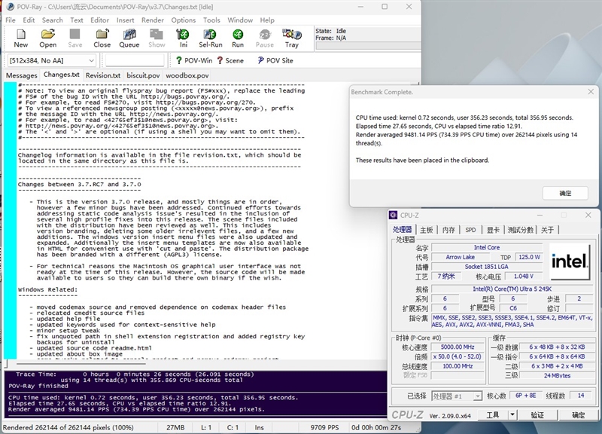Click the Intel logo in CPU-Z
Viewport: 602px width, 434px height.
pyautogui.click(x=570, y=261)
